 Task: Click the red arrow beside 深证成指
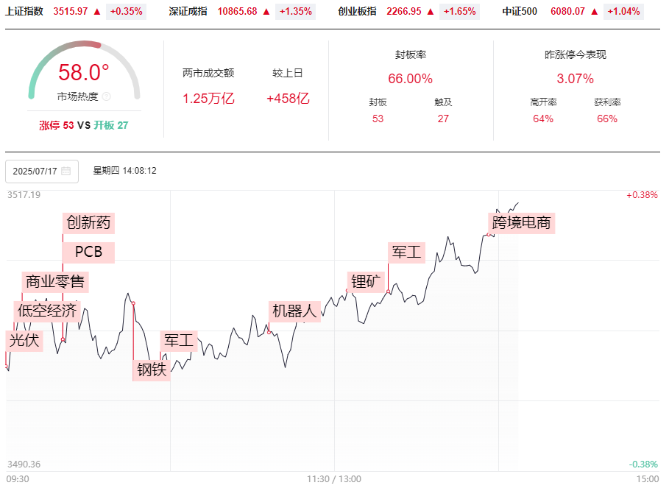coord(266,12)
